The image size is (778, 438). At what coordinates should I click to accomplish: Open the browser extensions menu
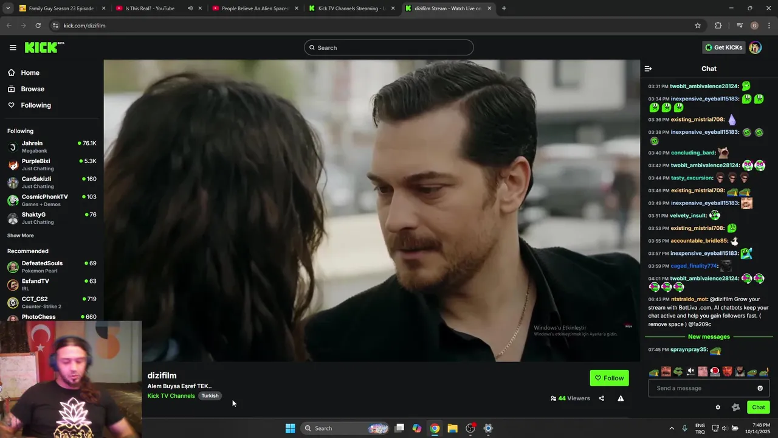coord(718,26)
